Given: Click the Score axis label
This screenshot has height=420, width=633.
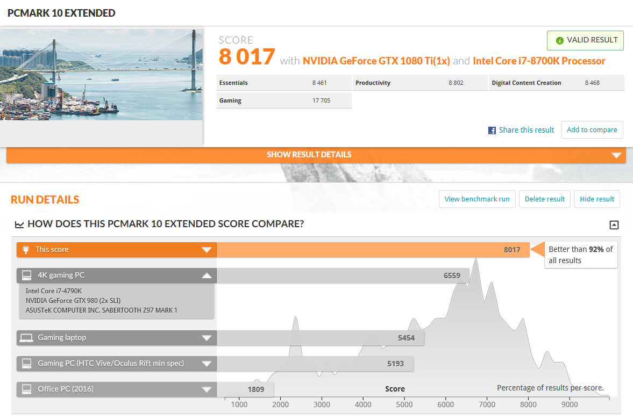Looking at the screenshot, I should tap(395, 389).
